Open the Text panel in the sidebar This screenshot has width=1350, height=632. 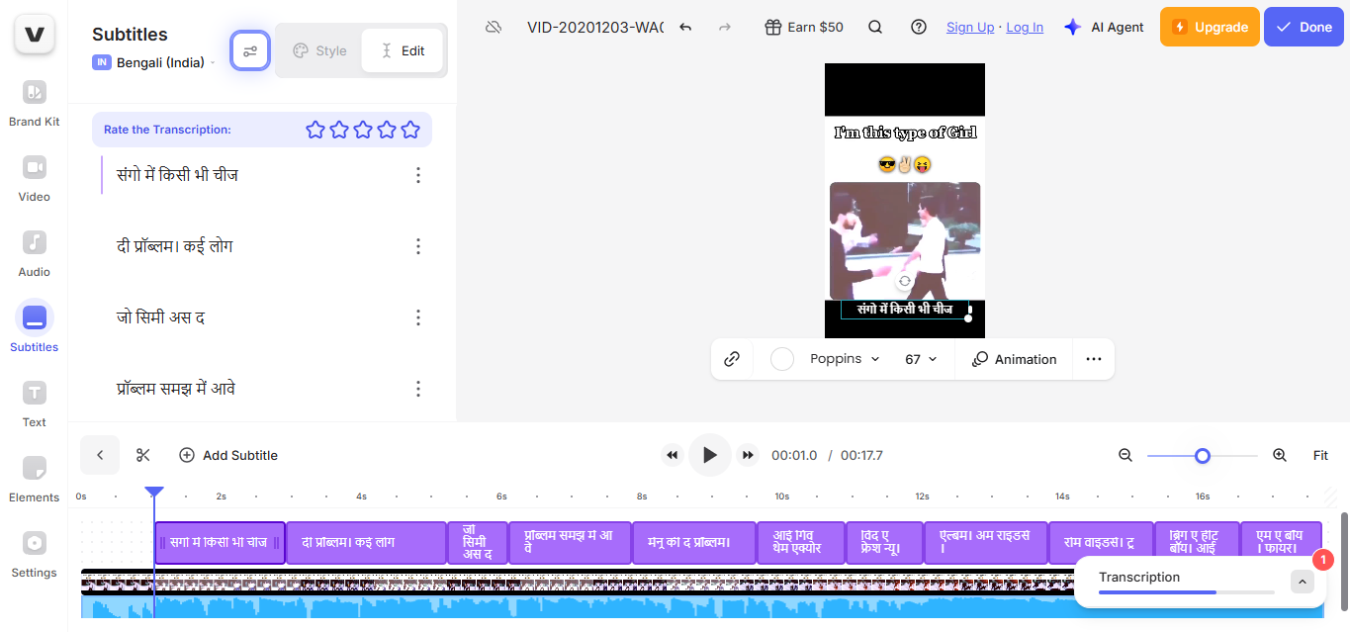pos(34,403)
